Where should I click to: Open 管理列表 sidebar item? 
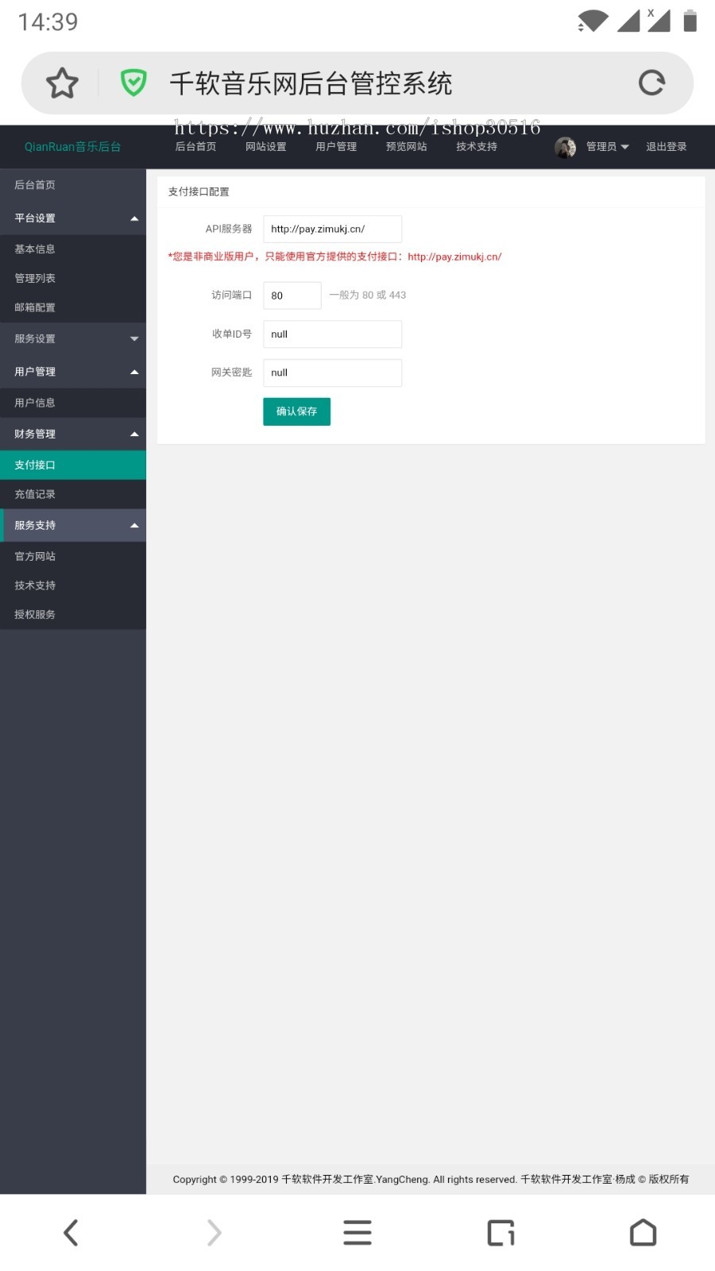(x=73, y=279)
